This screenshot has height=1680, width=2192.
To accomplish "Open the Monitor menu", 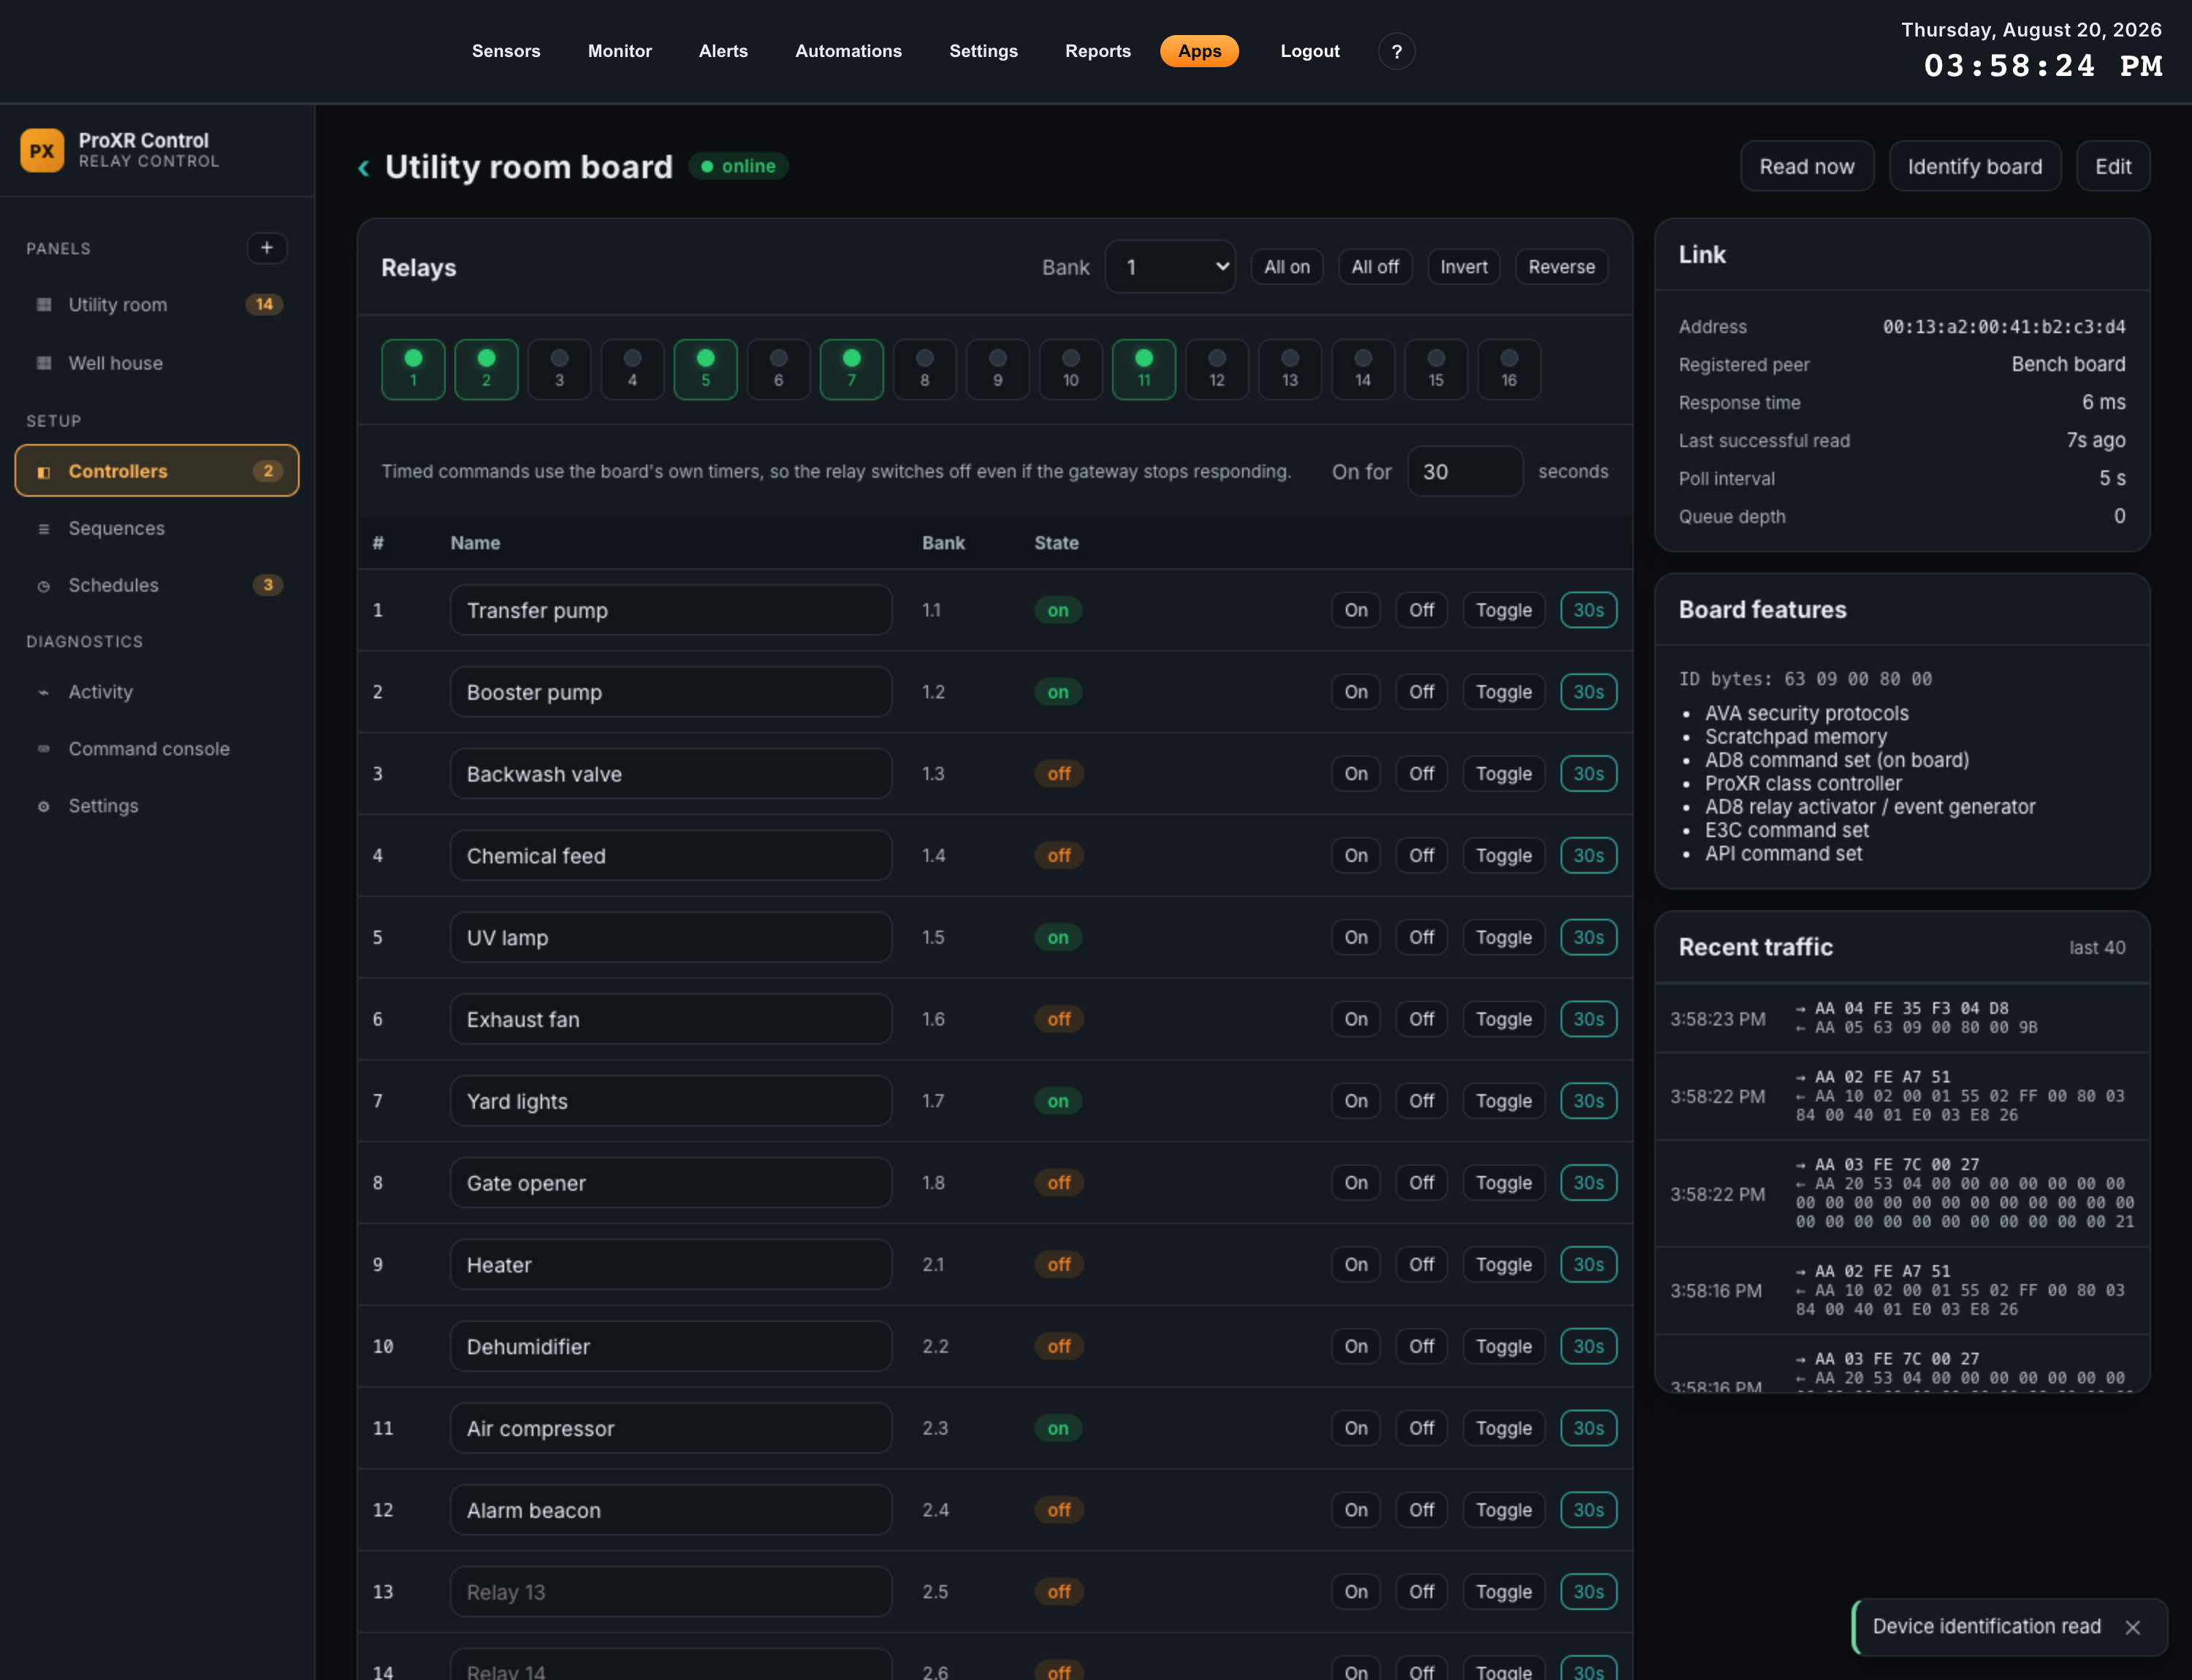I will (x=620, y=51).
